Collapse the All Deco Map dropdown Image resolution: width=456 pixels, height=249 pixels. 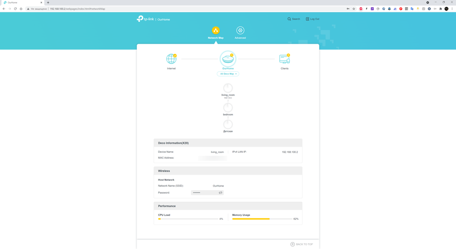pos(228,74)
